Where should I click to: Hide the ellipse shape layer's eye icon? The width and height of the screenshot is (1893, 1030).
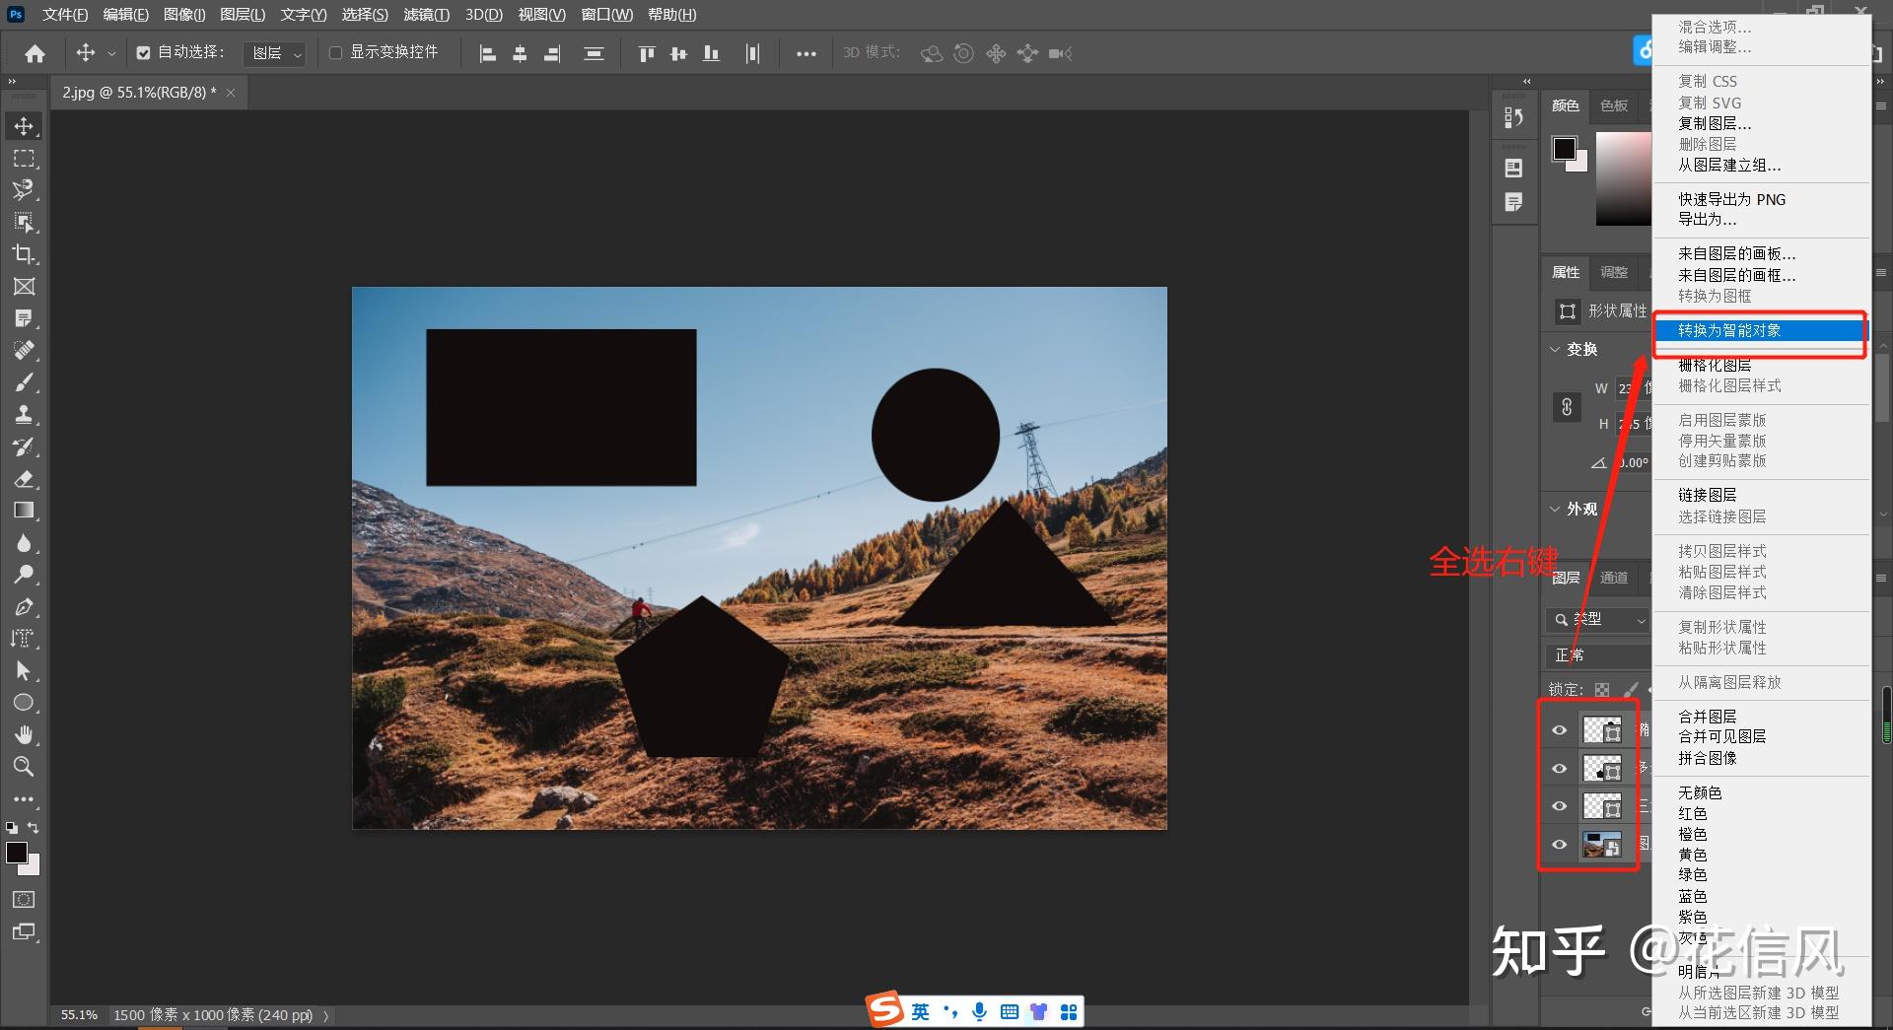[1560, 730]
